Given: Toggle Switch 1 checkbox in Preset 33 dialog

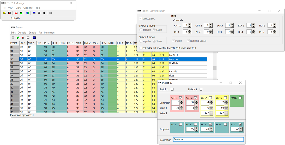Looking at the screenshot, I should tap(172, 89).
